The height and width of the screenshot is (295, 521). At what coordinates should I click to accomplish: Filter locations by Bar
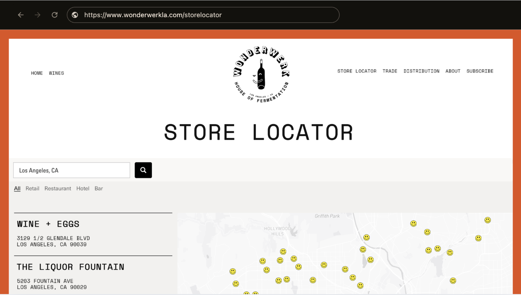click(99, 188)
